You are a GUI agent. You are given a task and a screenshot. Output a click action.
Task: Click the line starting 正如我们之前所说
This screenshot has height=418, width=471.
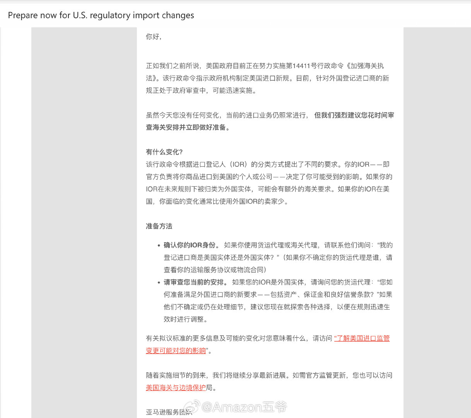(x=265, y=66)
